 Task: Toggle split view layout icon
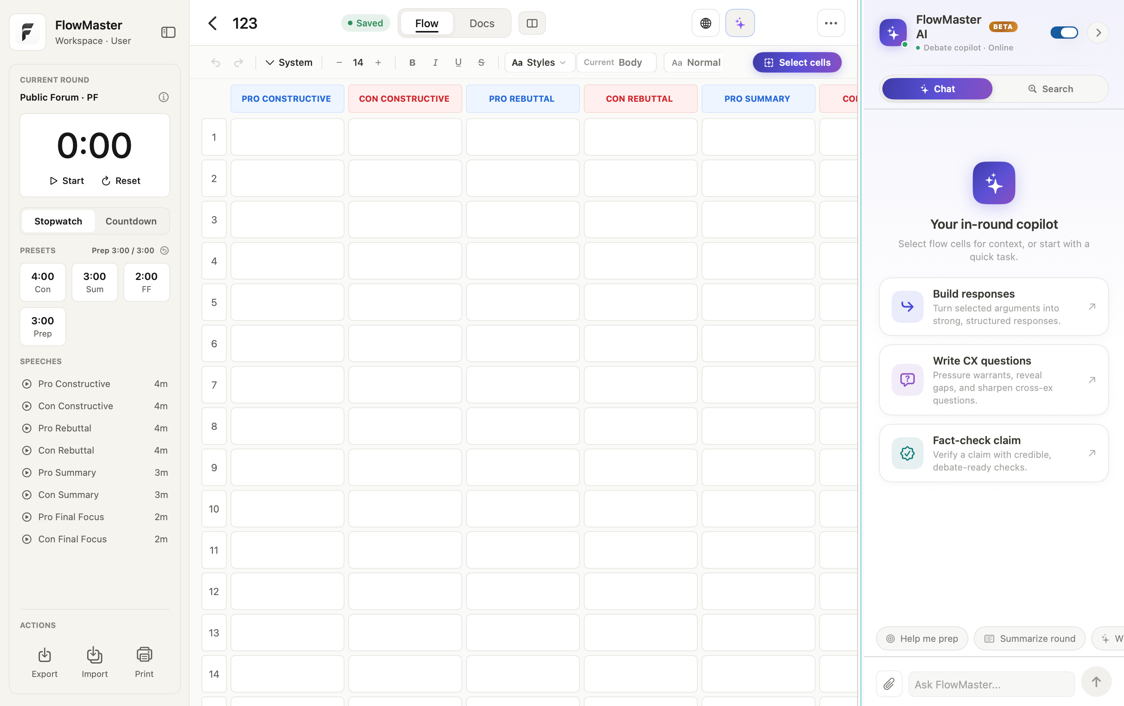coord(532,23)
